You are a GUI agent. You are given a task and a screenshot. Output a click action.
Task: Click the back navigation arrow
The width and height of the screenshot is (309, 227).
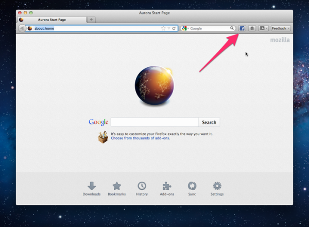22,28
